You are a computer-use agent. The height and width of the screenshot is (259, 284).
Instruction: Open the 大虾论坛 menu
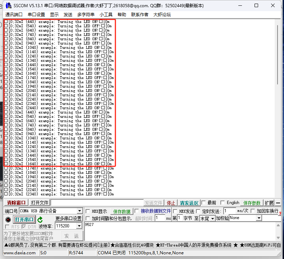[x=162, y=14]
